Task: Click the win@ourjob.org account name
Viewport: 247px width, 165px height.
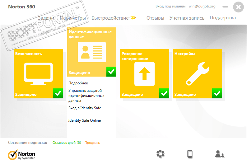Action: [x=202, y=6]
